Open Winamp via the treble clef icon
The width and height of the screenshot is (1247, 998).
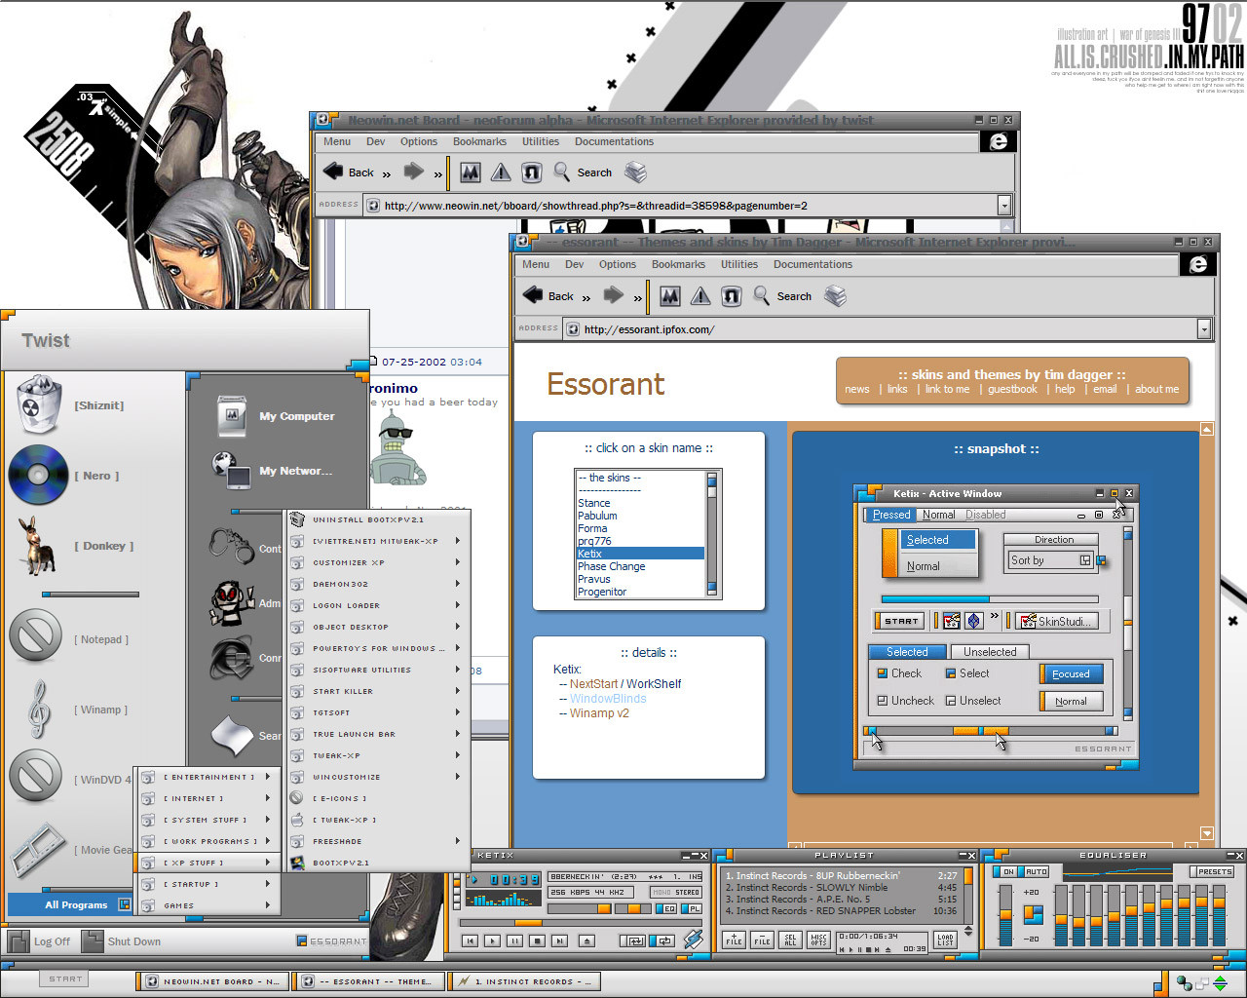coord(39,709)
